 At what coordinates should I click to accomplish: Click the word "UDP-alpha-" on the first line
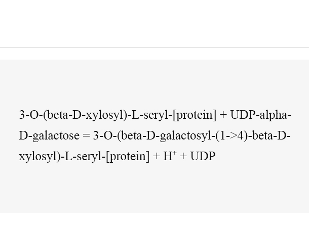(x=261, y=115)
